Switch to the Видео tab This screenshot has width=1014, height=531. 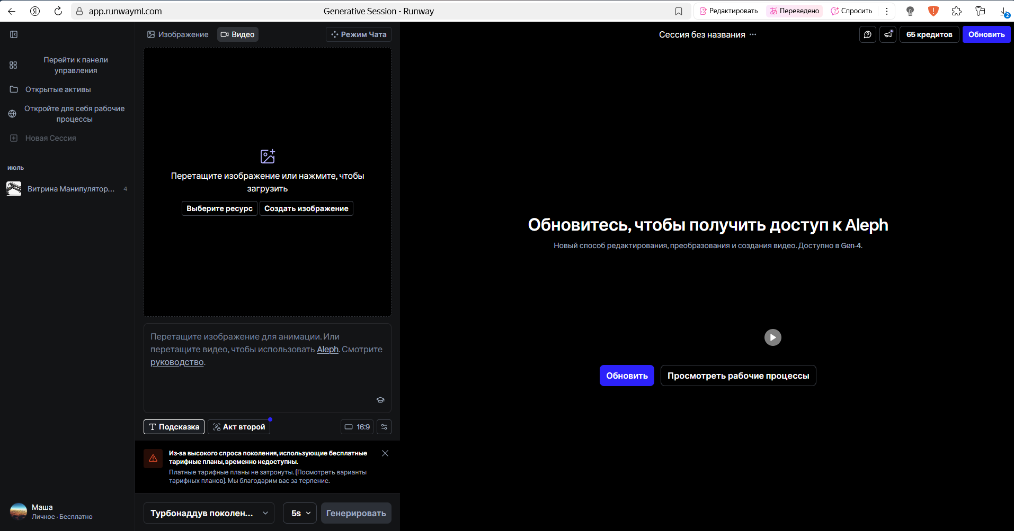click(x=238, y=34)
